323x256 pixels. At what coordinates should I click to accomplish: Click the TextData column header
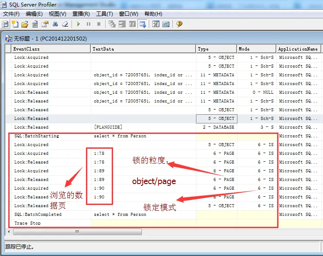click(x=143, y=49)
